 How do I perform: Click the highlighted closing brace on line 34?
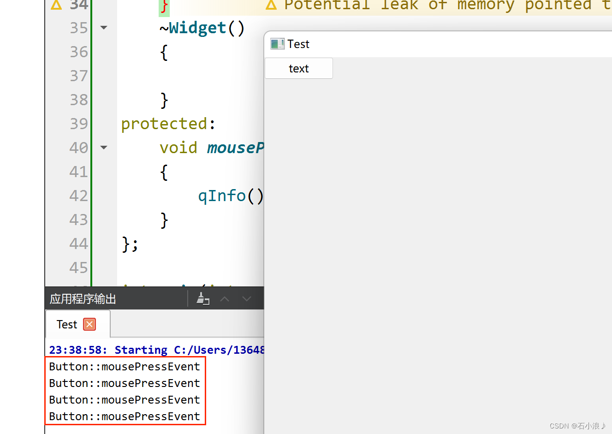pos(164,5)
